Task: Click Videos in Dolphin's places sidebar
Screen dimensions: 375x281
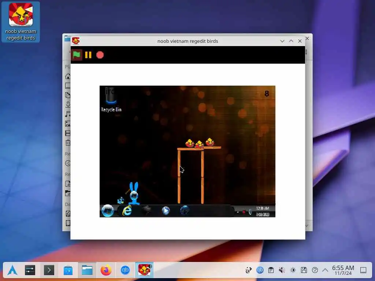Action: [68, 133]
